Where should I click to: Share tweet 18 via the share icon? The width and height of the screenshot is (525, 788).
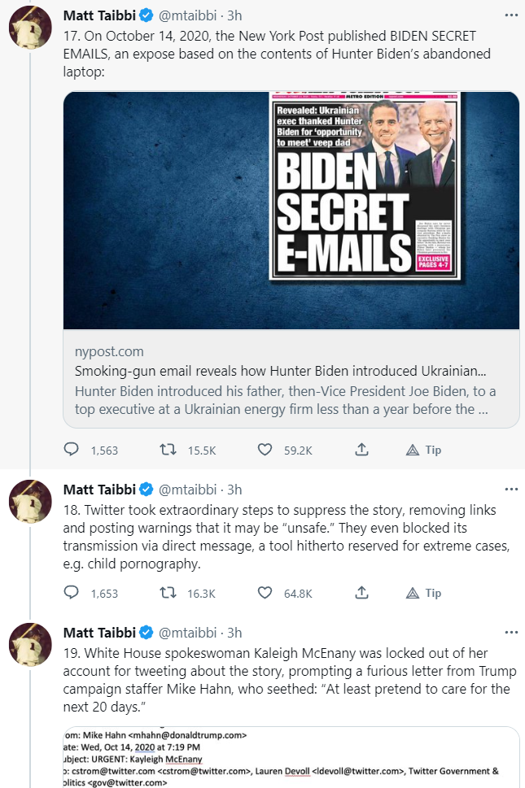tap(362, 593)
